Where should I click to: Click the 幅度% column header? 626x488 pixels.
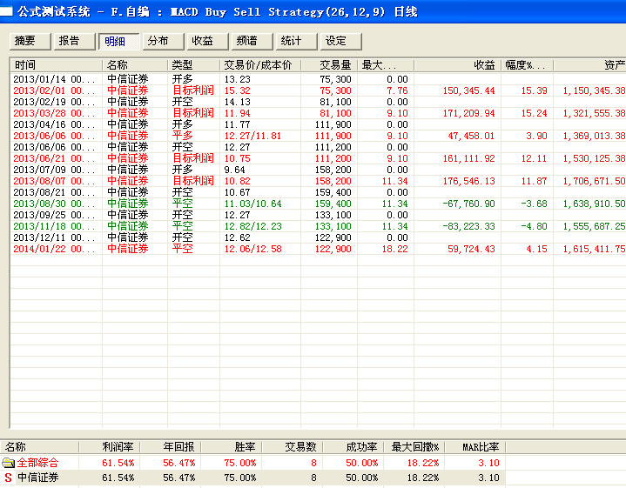click(x=528, y=65)
